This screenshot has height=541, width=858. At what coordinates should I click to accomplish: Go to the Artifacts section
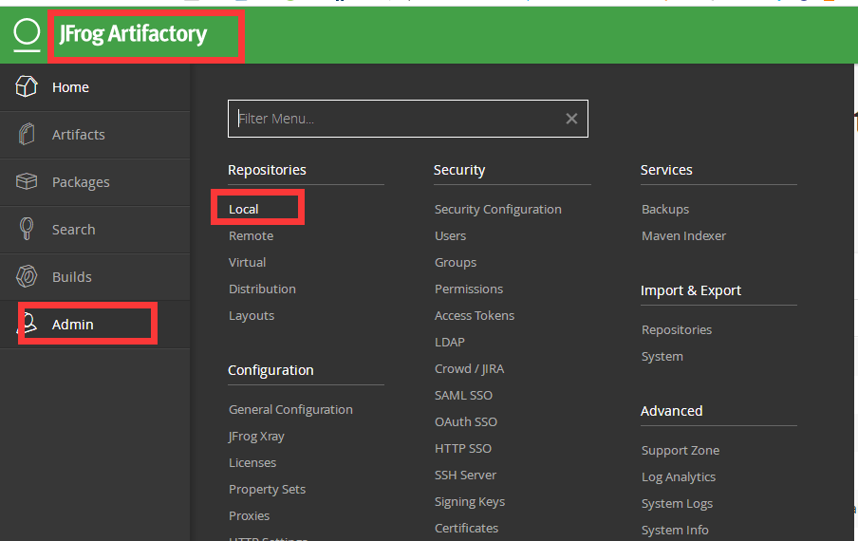[x=95, y=135]
